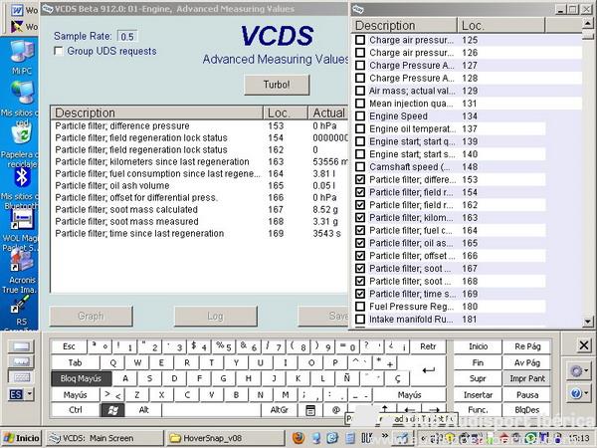The height and width of the screenshot is (448, 597).
Task: Click the context menu key on on-screen keyboard
Action: pyautogui.click(x=310, y=410)
